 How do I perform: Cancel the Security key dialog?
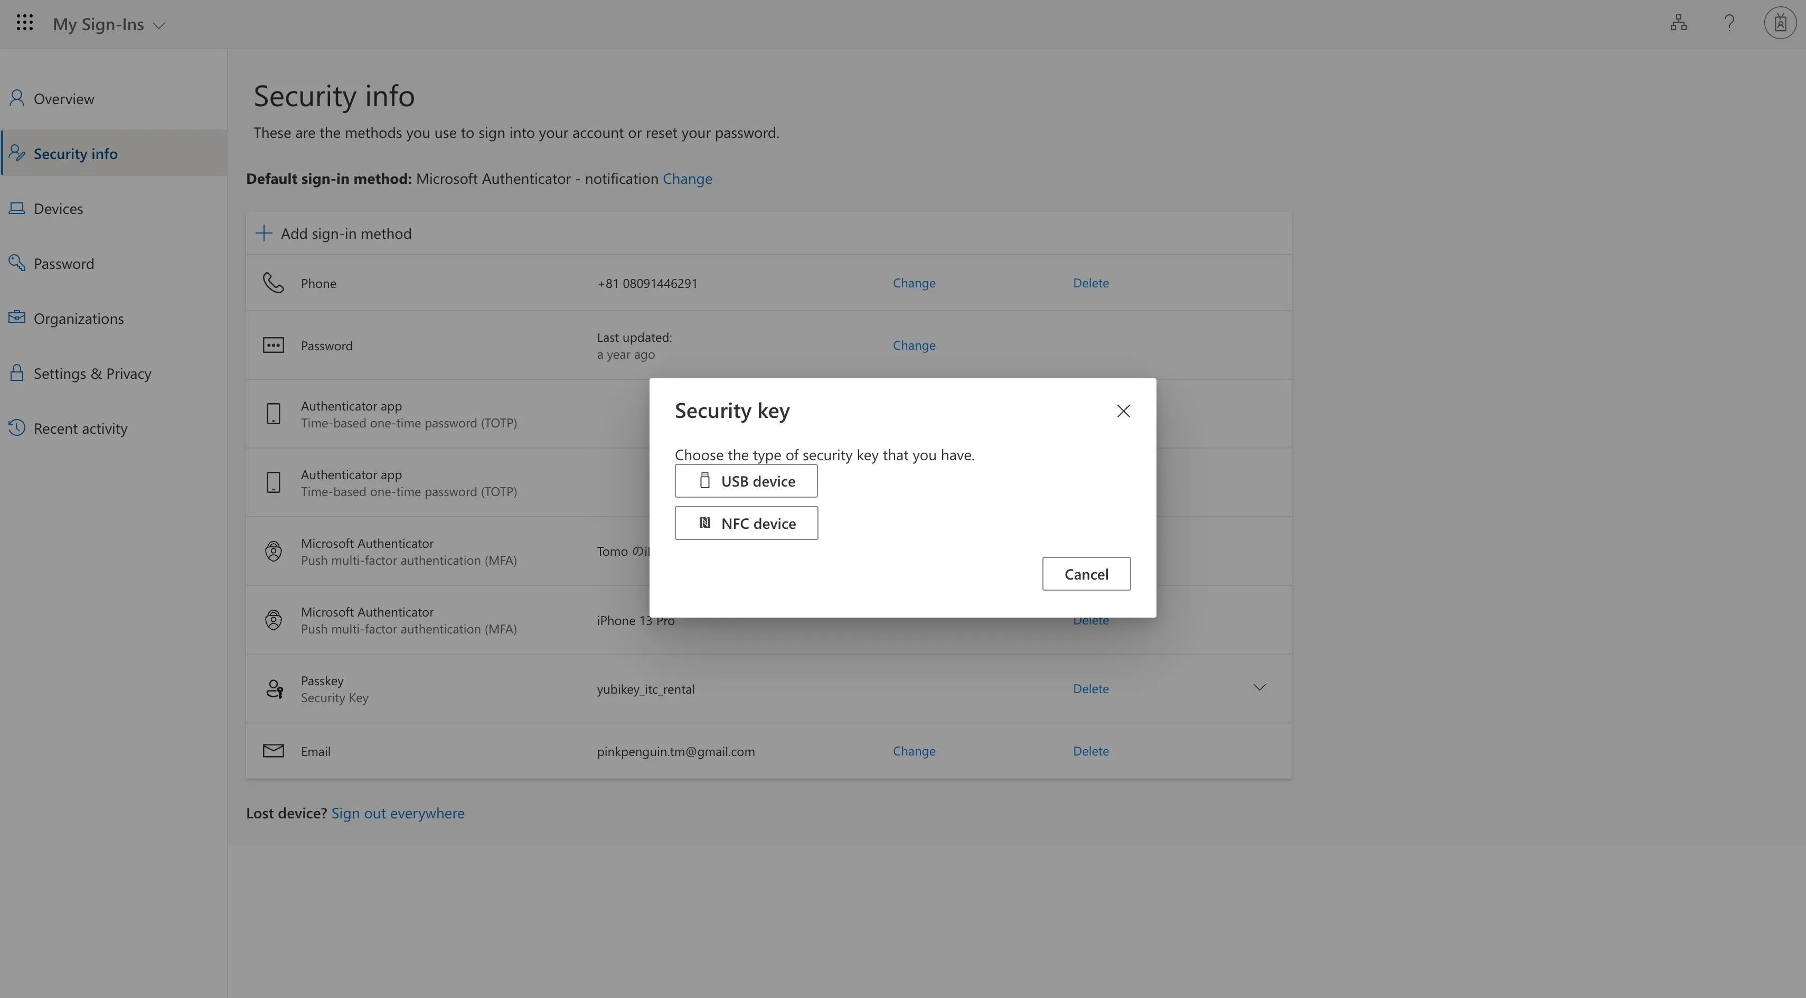1085,574
